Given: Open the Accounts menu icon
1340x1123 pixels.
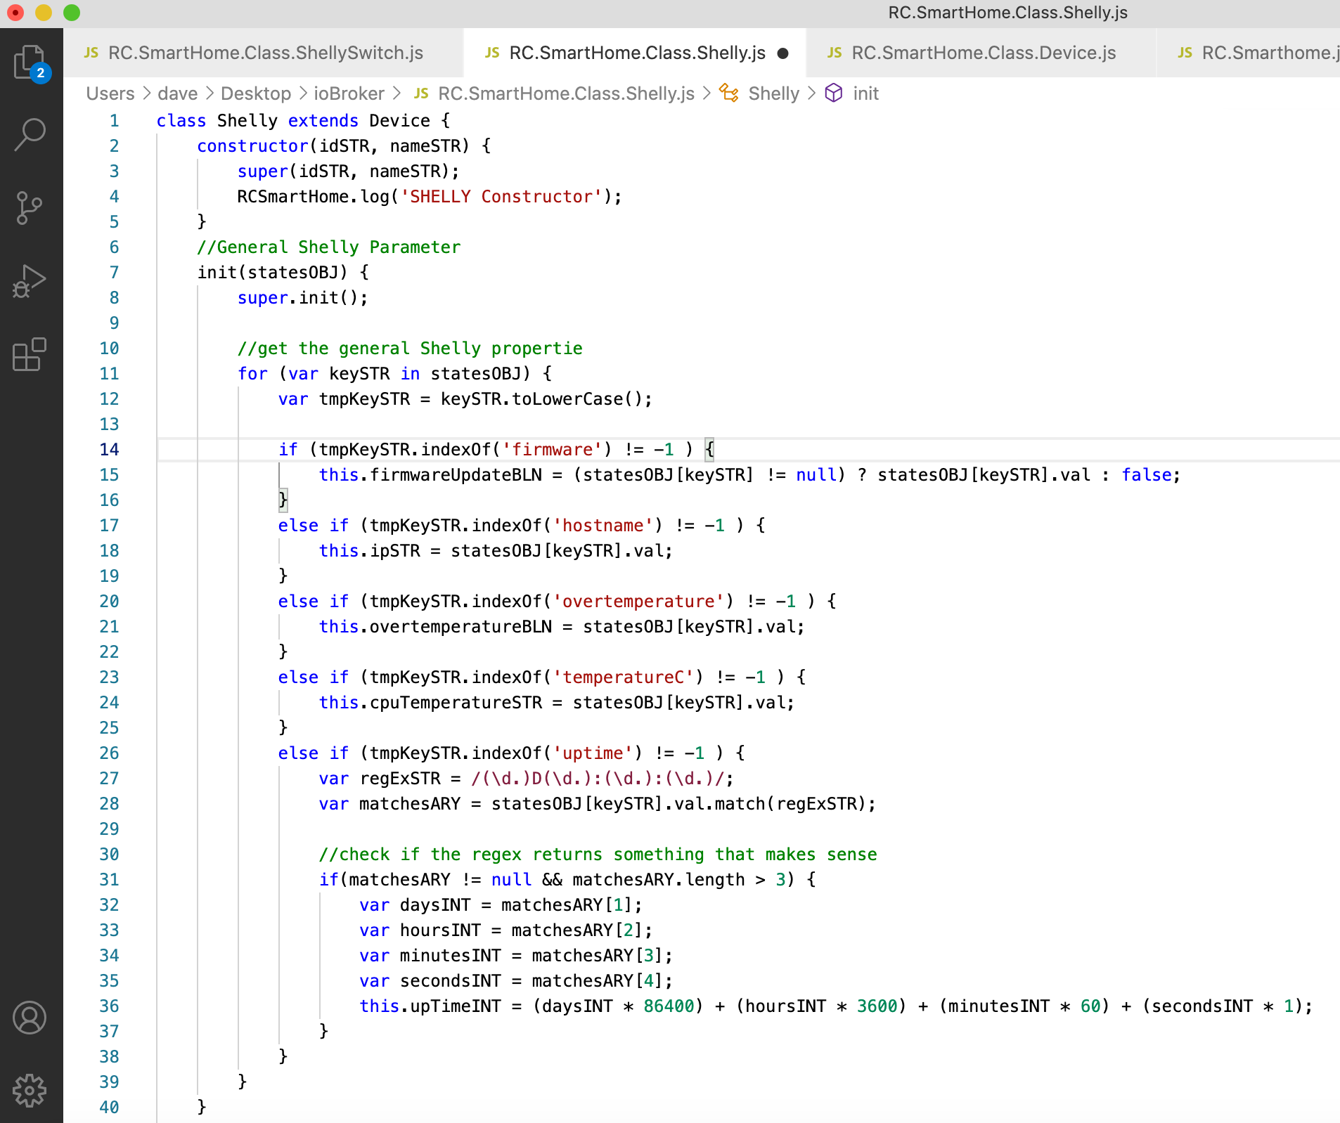Looking at the screenshot, I should tap(30, 1018).
